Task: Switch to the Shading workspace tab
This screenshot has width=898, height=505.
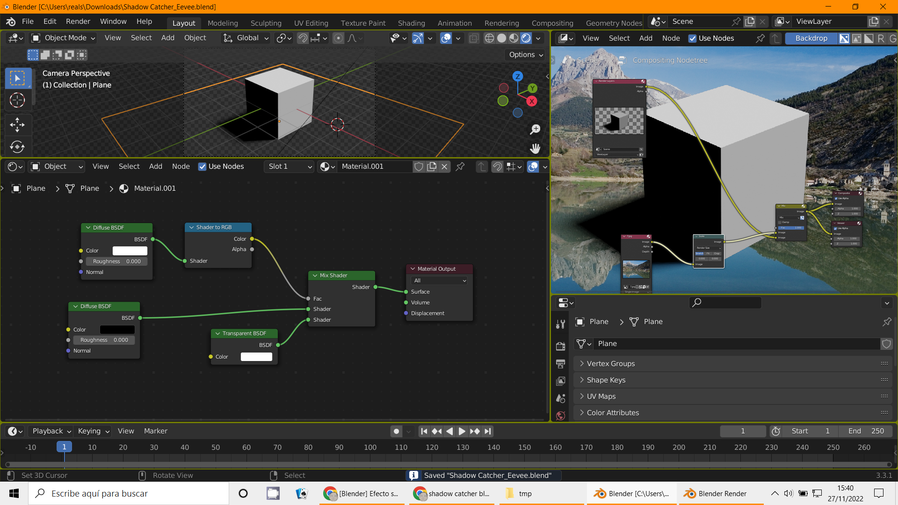Action: tap(411, 23)
